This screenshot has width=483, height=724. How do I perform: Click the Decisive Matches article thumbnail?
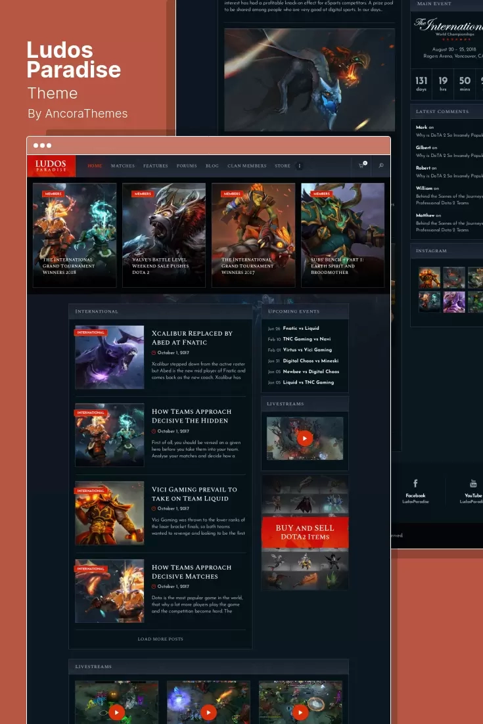click(x=110, y=591)
